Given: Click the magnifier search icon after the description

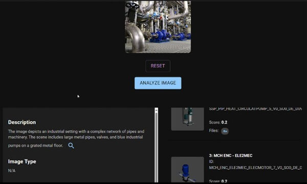Looking at the screenshot, I should [71, 146].
